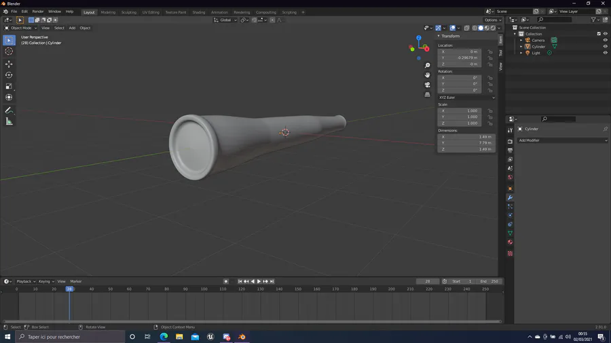Select the Select Box tool
Screen dimensions: 611x343
click(x=9, y=40)
